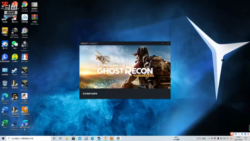
Task: Open the YY语音 desktop shortcut
Action: (x=5, y=32)
